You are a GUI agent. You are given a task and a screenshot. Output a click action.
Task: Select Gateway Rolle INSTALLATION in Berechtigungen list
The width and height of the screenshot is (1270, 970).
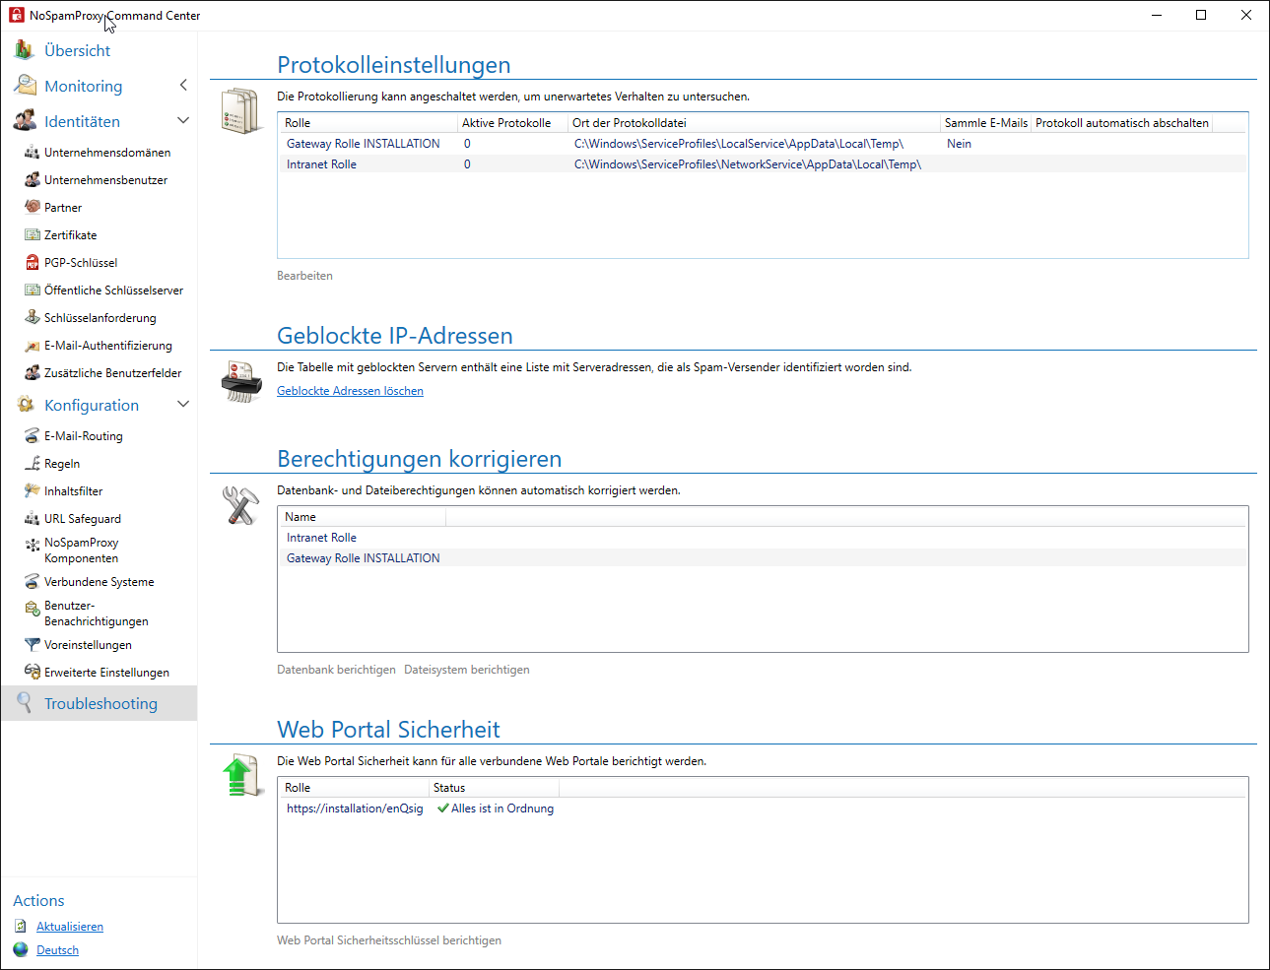pos(764,558)
